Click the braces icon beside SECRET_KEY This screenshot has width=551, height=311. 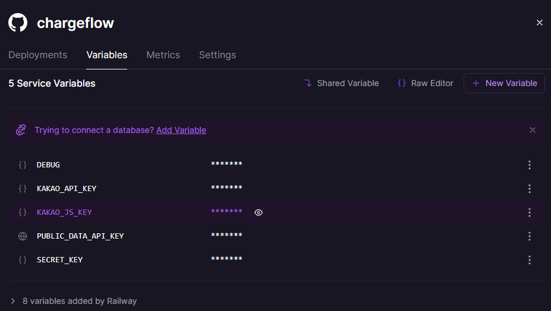(x=23, y=260)
